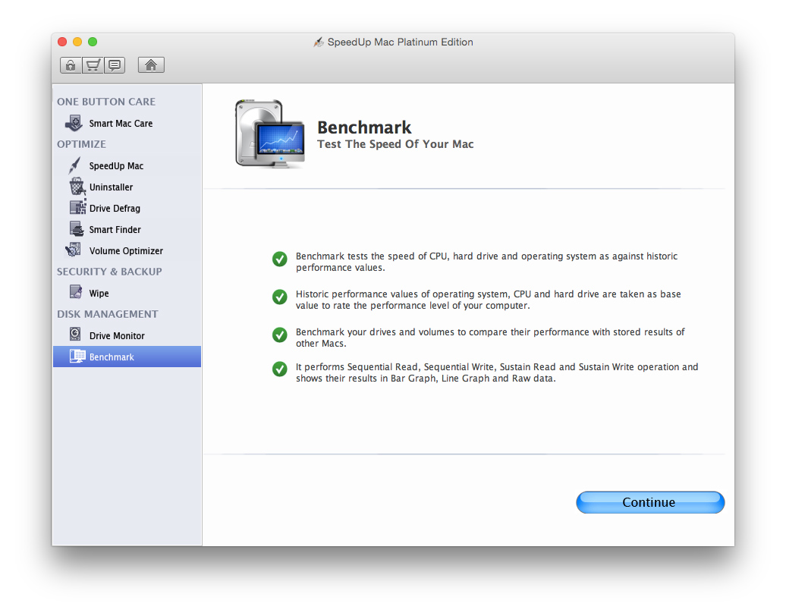
Task: Click the ONE BUTTON CARE section header
Action: click(106, 102)
